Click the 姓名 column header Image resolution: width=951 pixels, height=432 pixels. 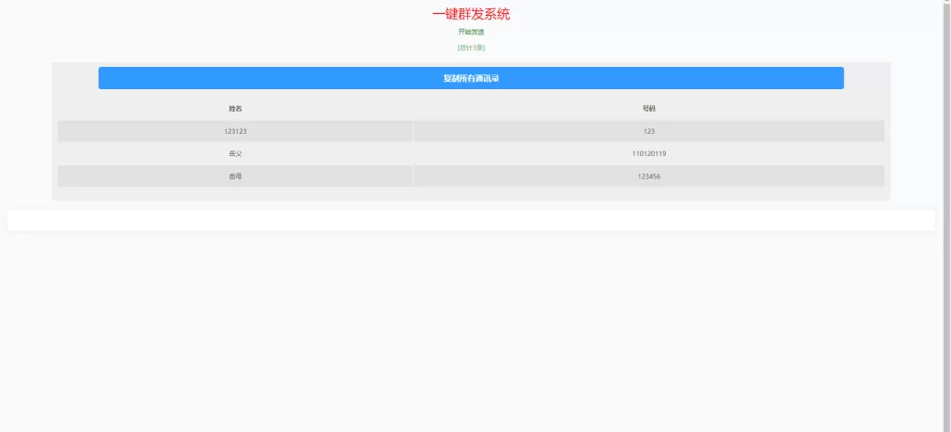tap(235, 109)
